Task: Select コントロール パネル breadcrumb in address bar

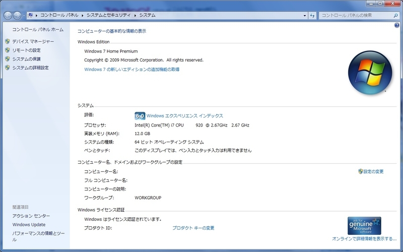Action: coord(59,15)
